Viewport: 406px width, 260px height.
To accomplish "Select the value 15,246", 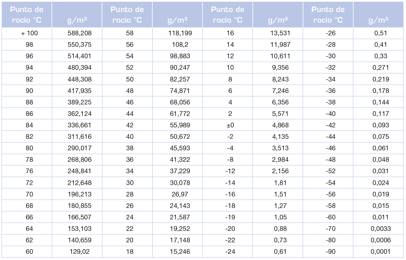I will [180, 252].
